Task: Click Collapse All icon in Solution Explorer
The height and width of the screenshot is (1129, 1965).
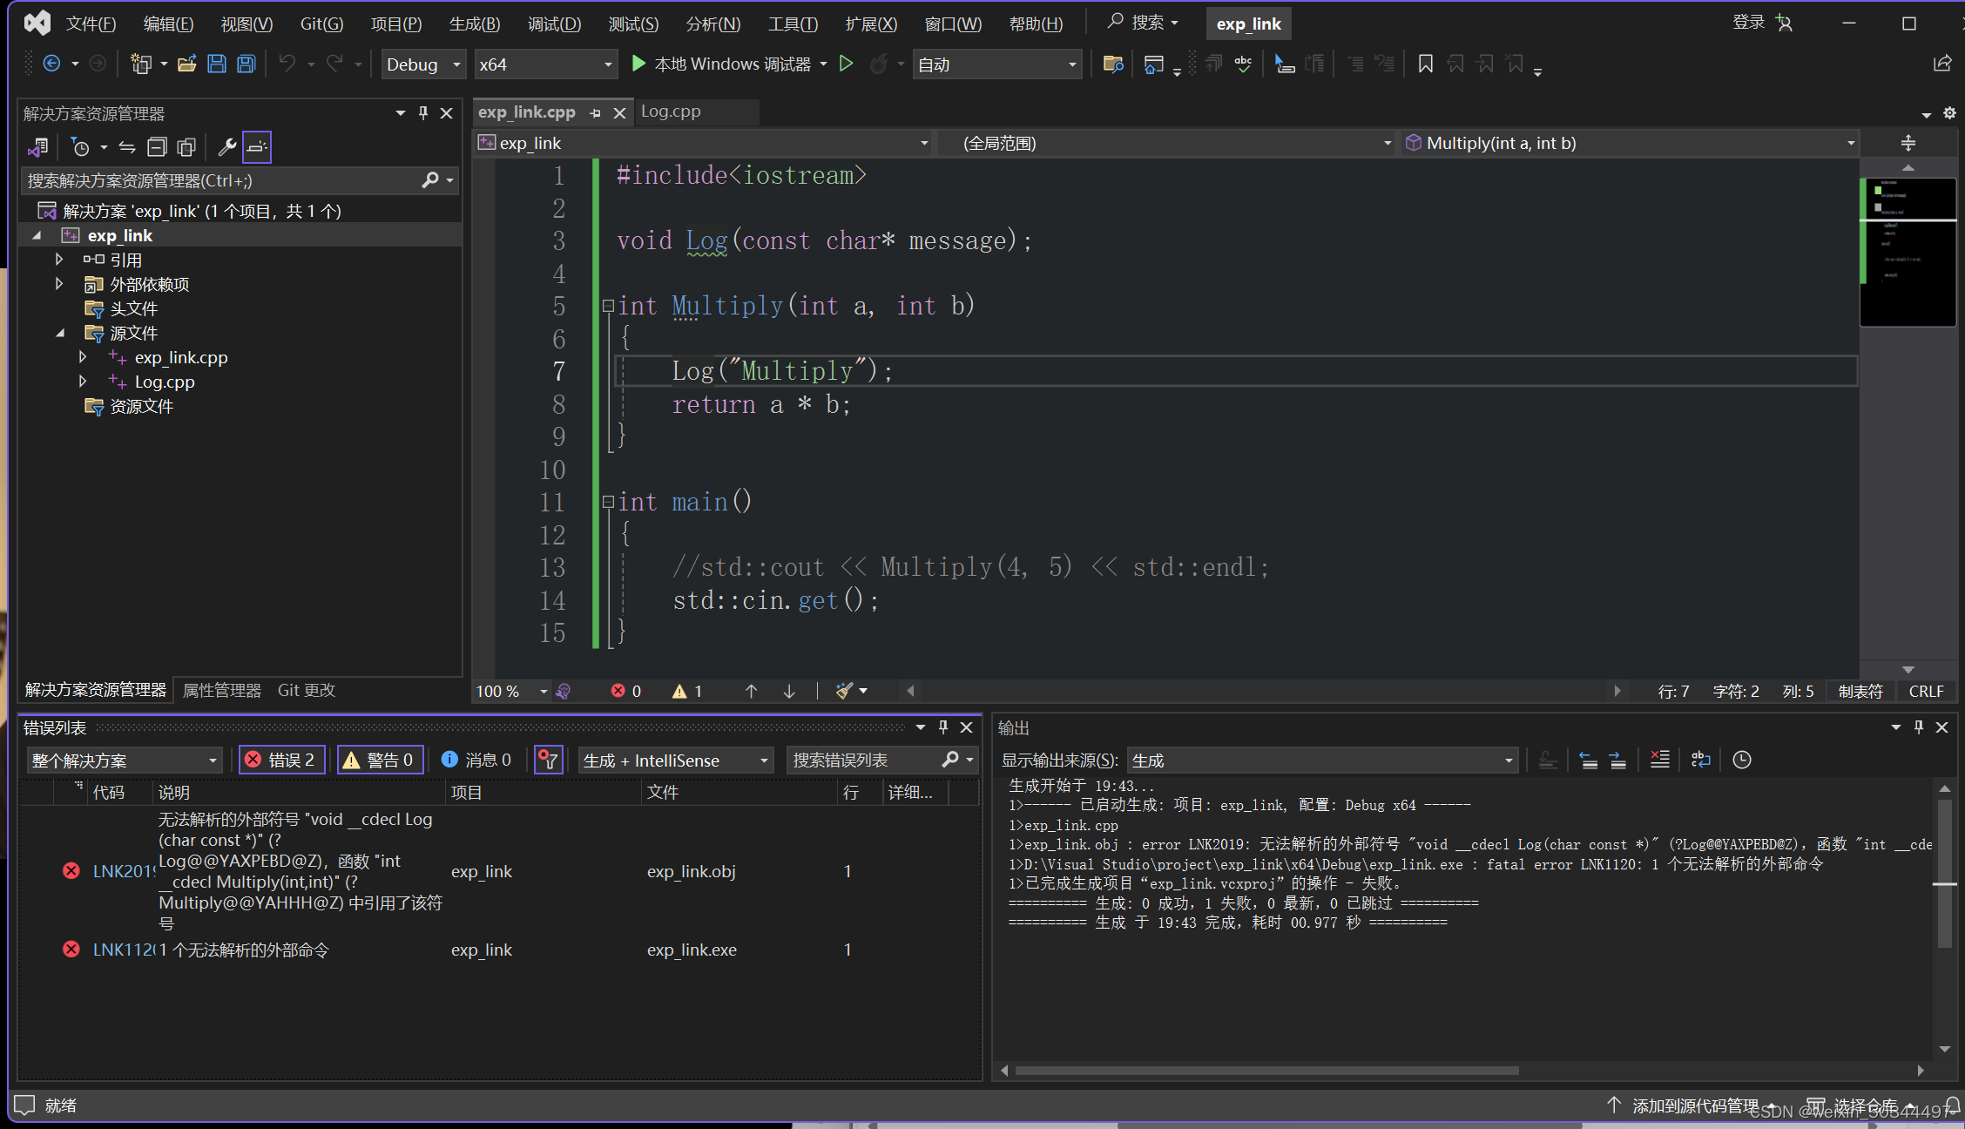Action: pyautogui.click(x=157, y=147)
